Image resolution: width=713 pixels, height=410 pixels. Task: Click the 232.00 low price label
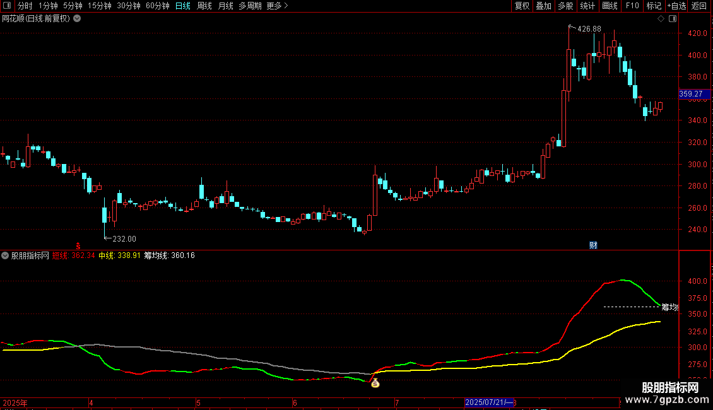point(124,239)
